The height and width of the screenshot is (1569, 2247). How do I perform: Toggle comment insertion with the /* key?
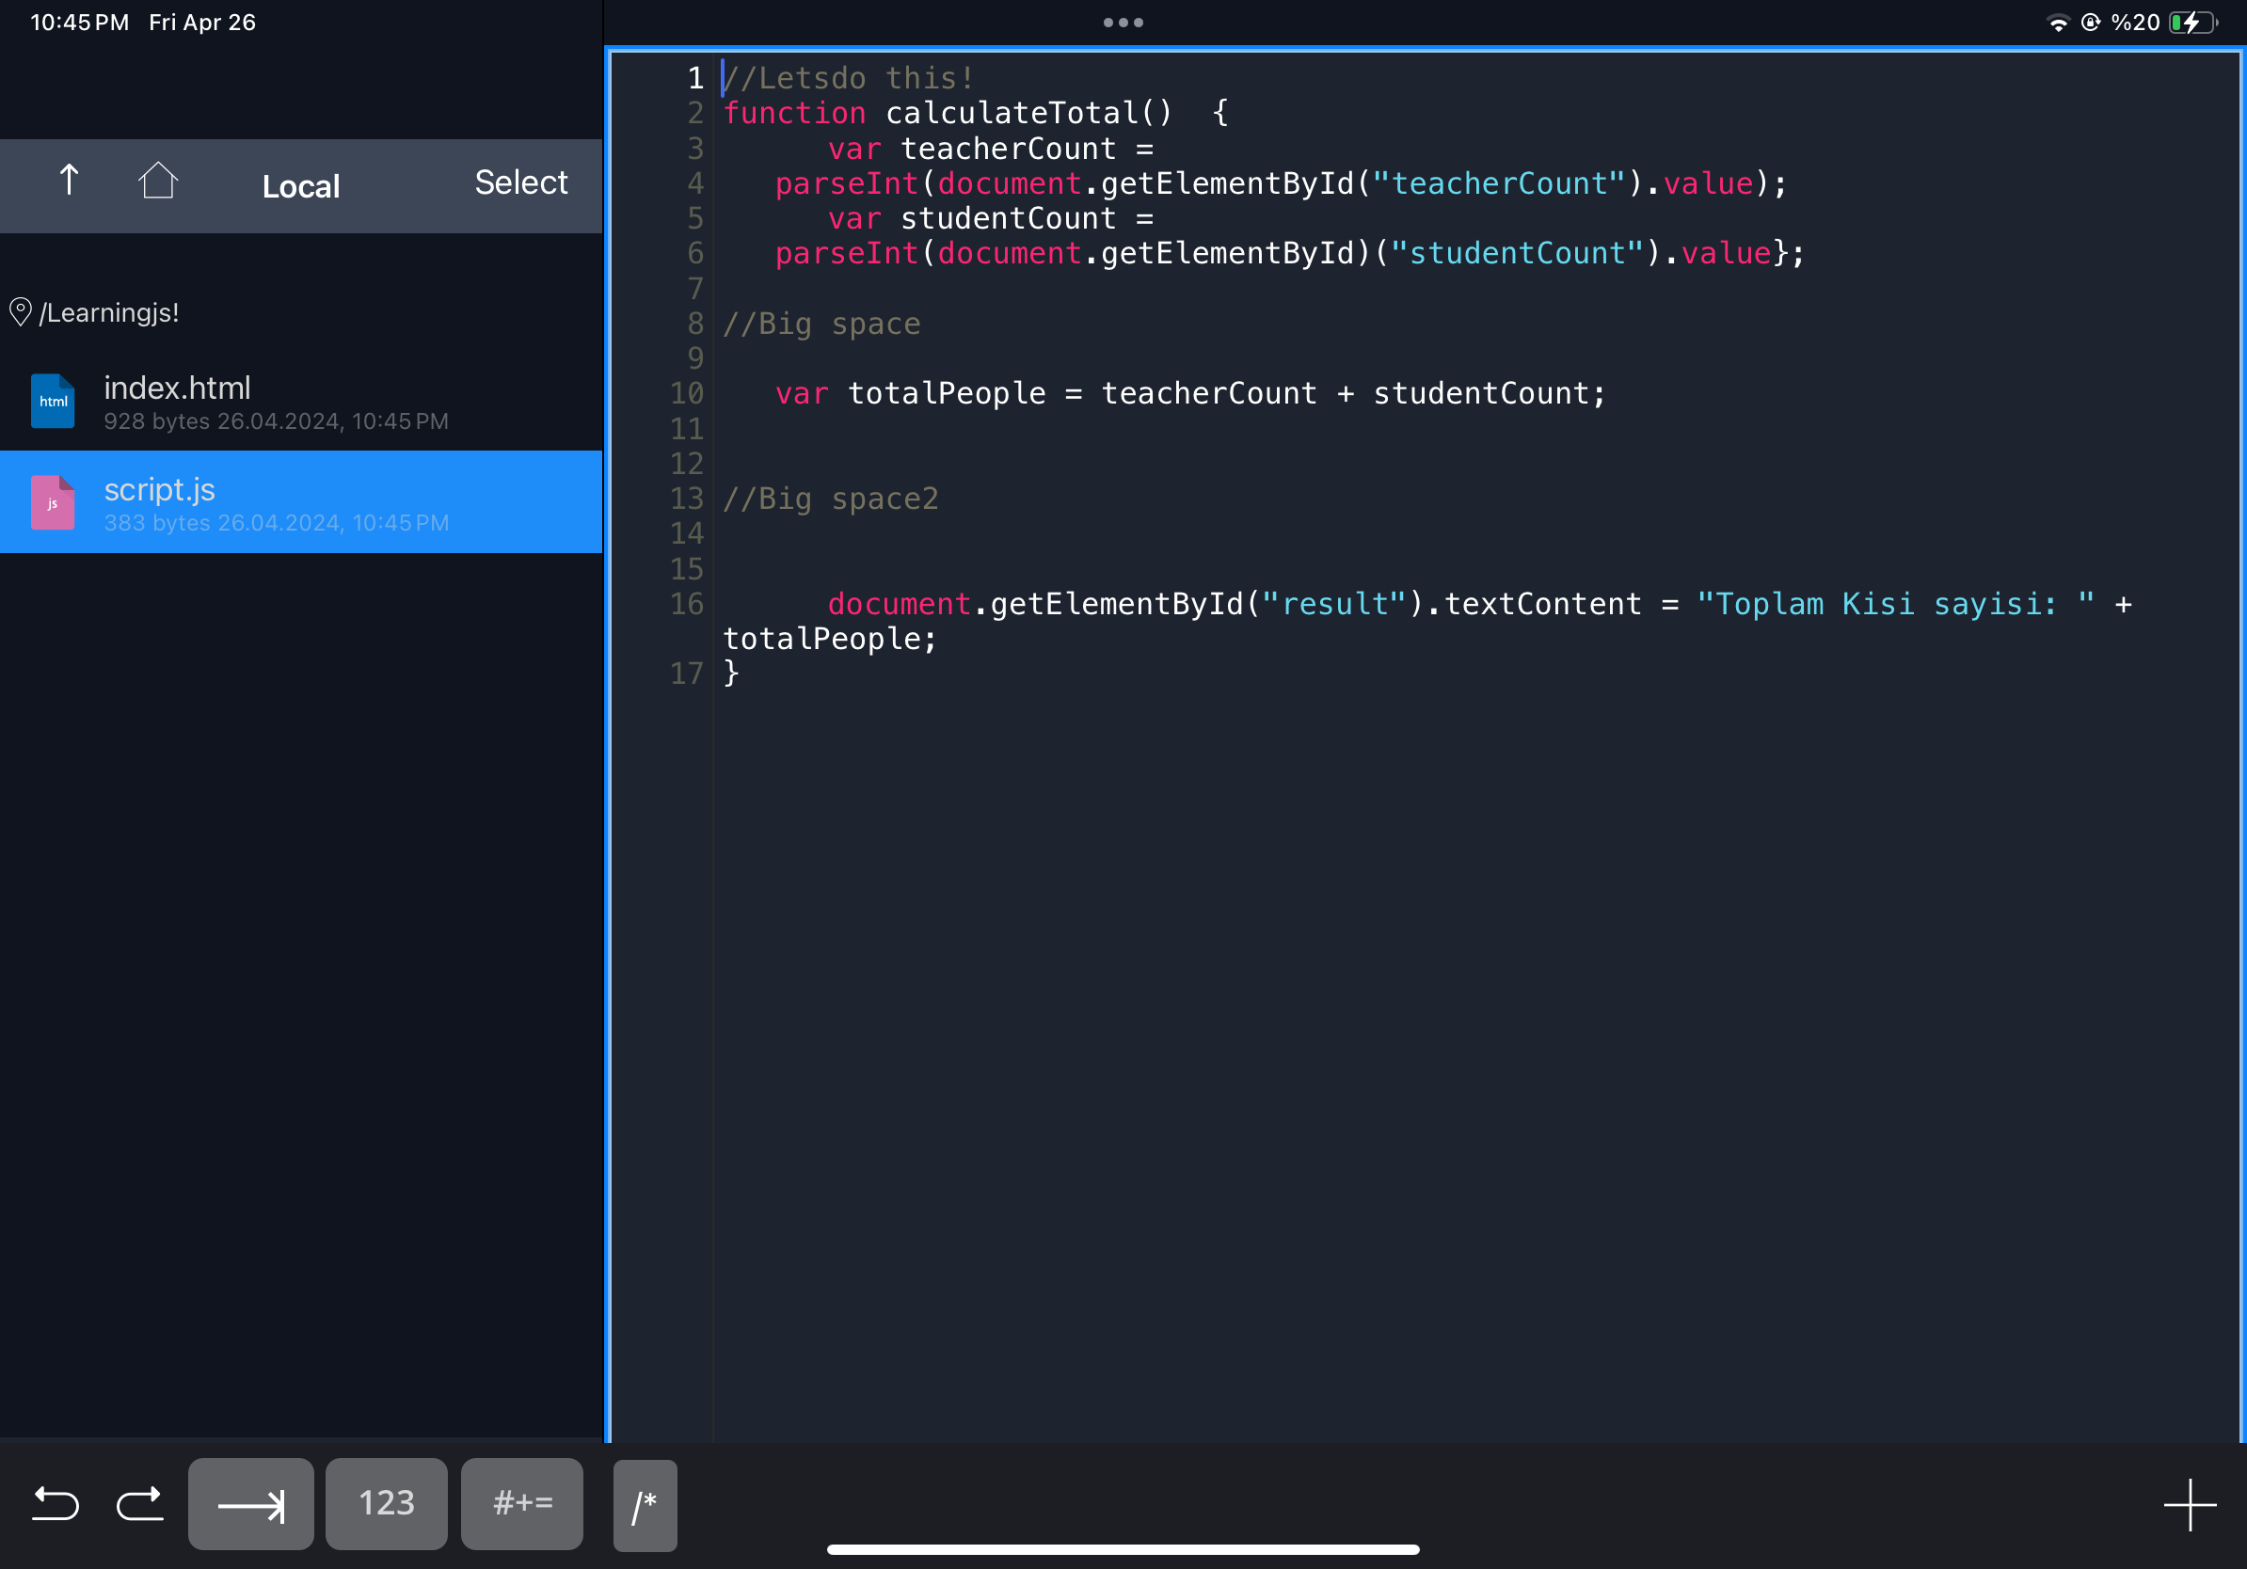pos(644,1505)
